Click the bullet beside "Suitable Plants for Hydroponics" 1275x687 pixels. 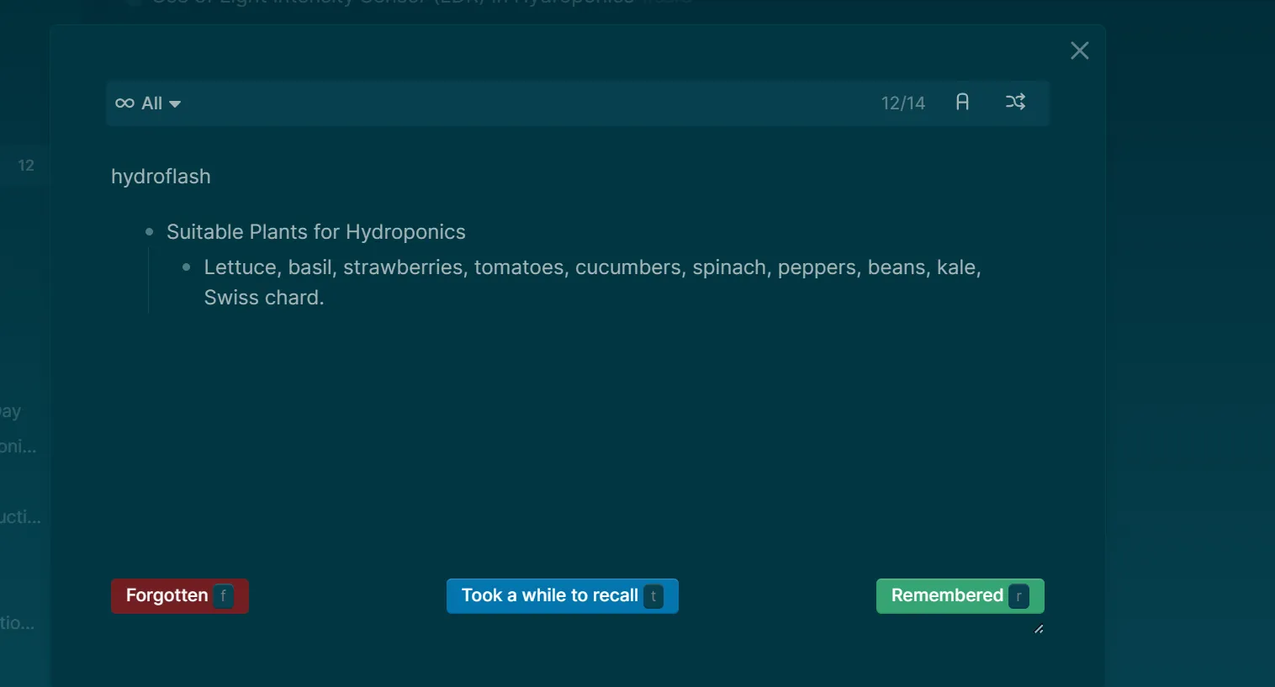point(149,231)
